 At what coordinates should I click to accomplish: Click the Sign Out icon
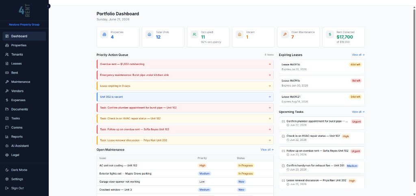7,188
